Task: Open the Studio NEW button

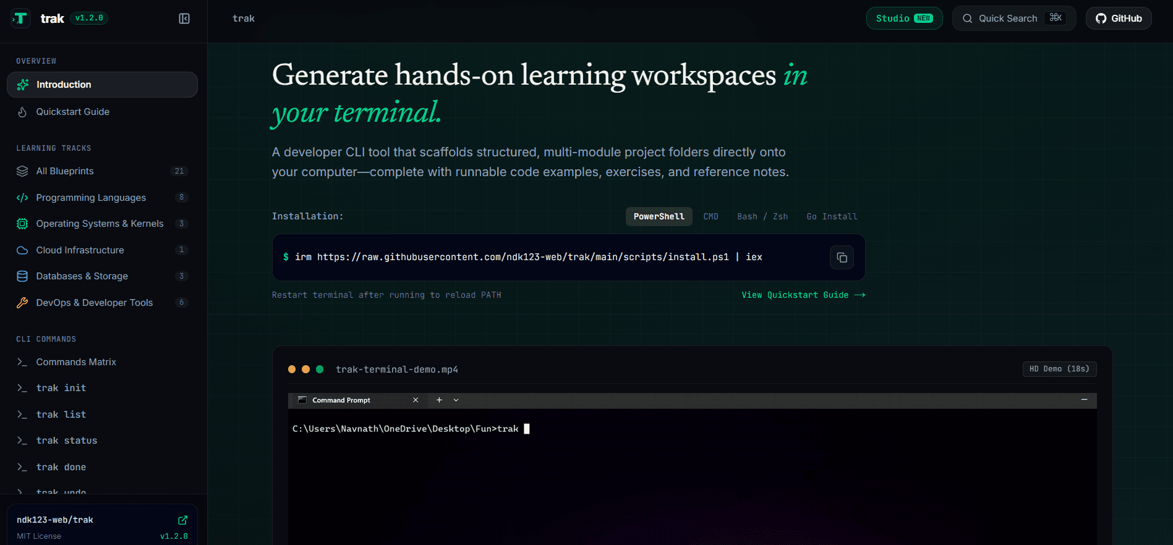Action: 904,19
